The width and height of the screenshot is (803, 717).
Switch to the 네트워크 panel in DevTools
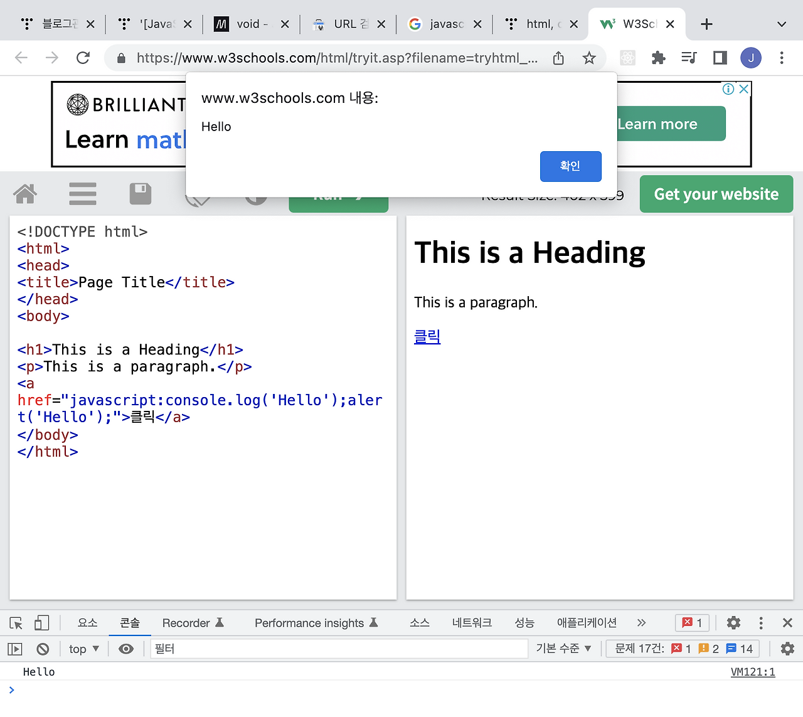click(472, 623)
